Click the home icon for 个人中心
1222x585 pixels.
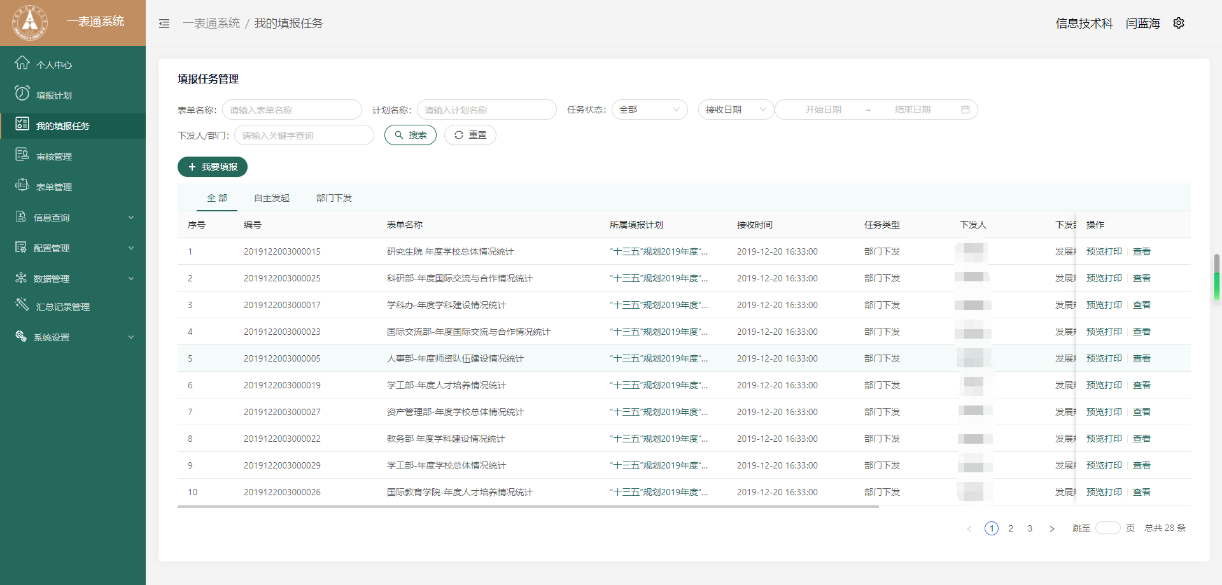pos(22,63)
